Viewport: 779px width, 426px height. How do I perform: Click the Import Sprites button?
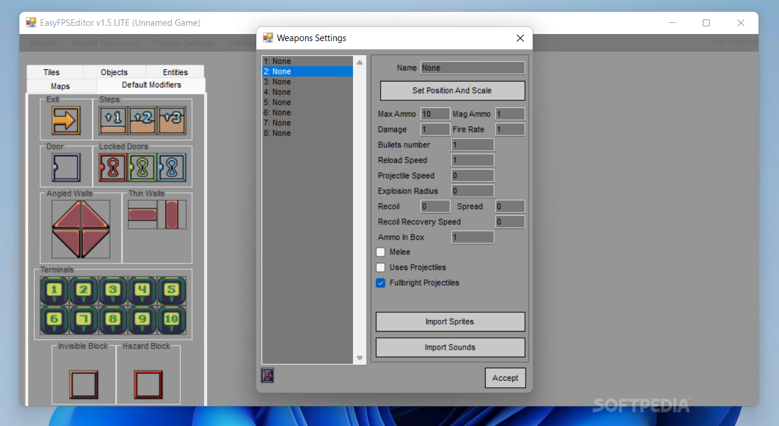[450, 322]
